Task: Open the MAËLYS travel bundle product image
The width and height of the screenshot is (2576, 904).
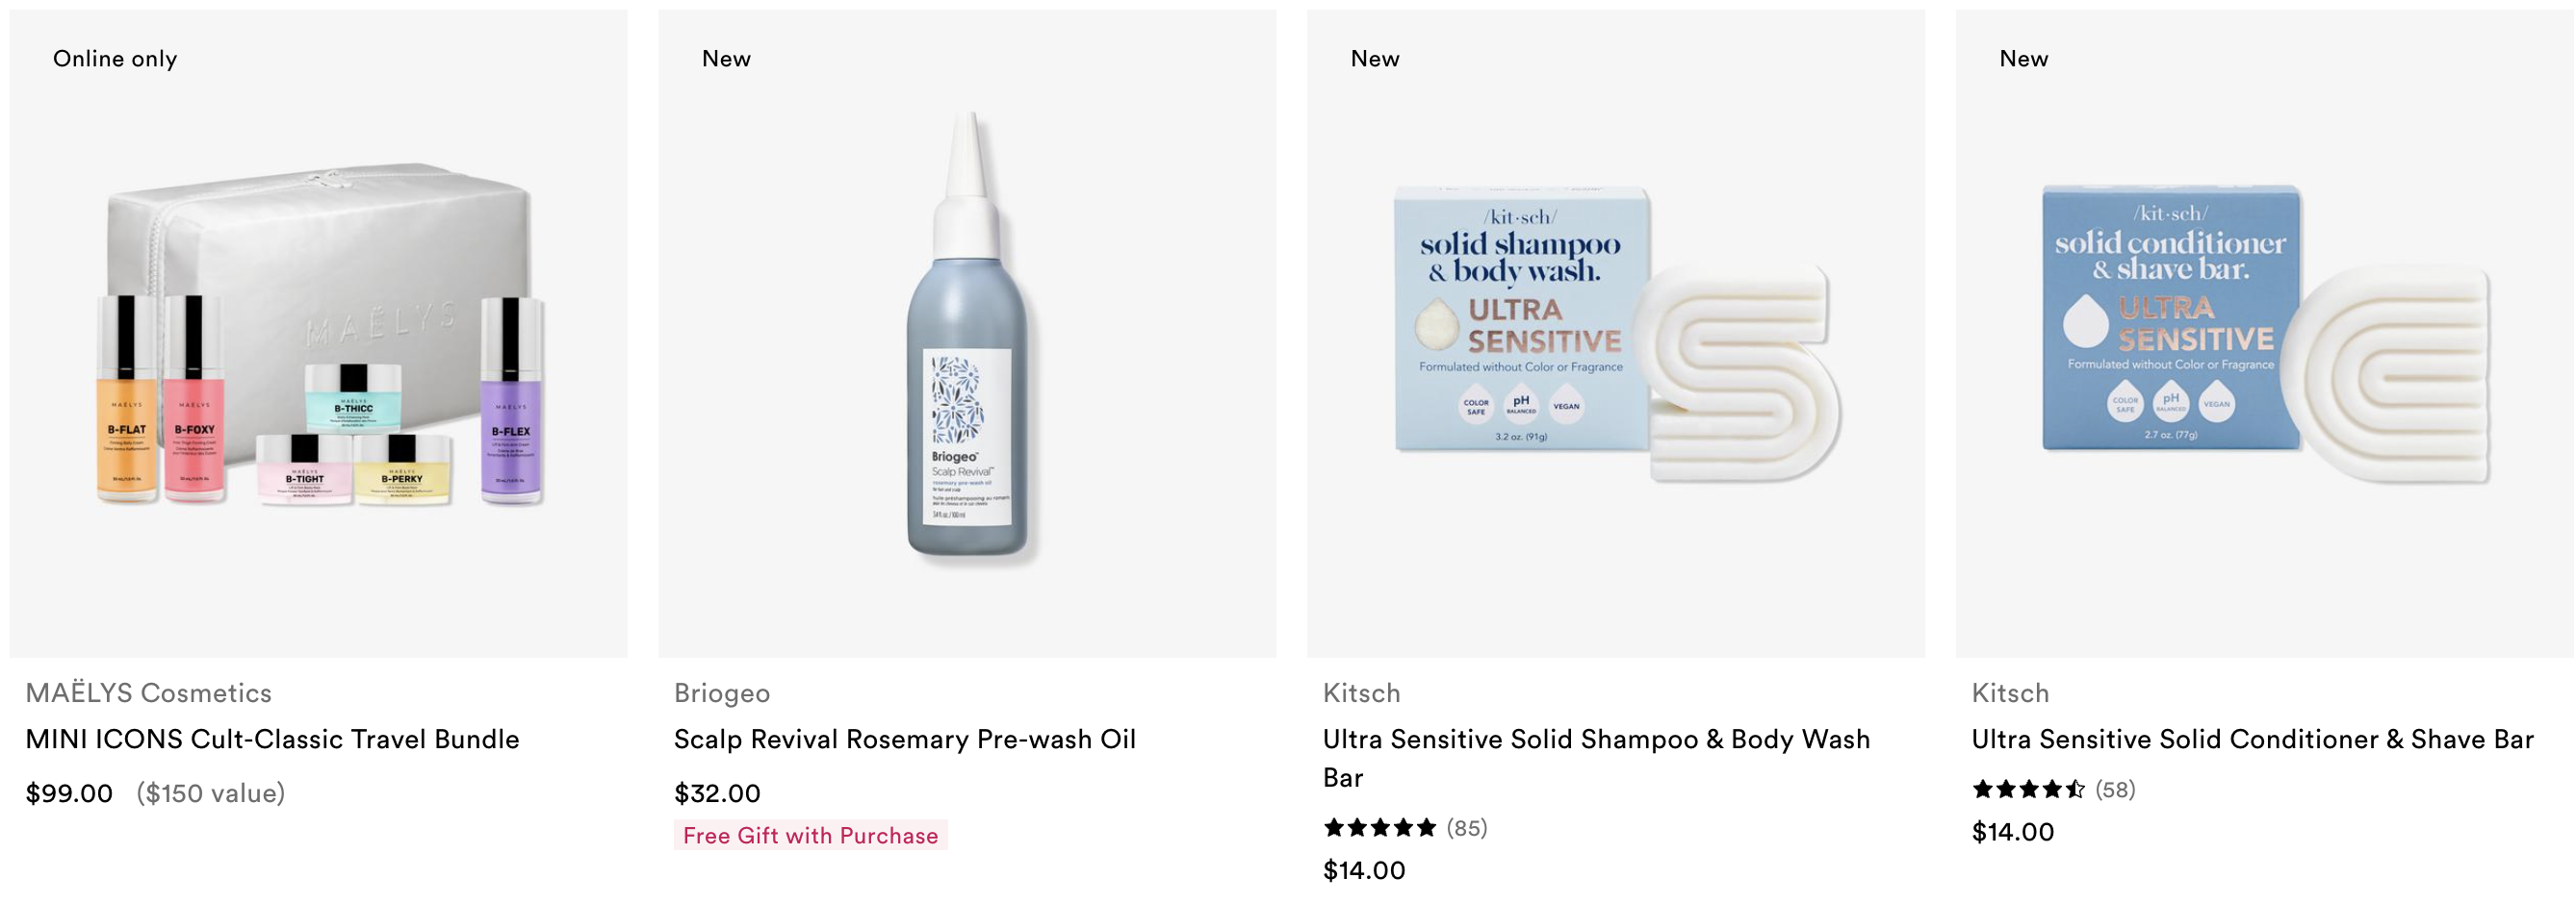Action: point(318,334)
